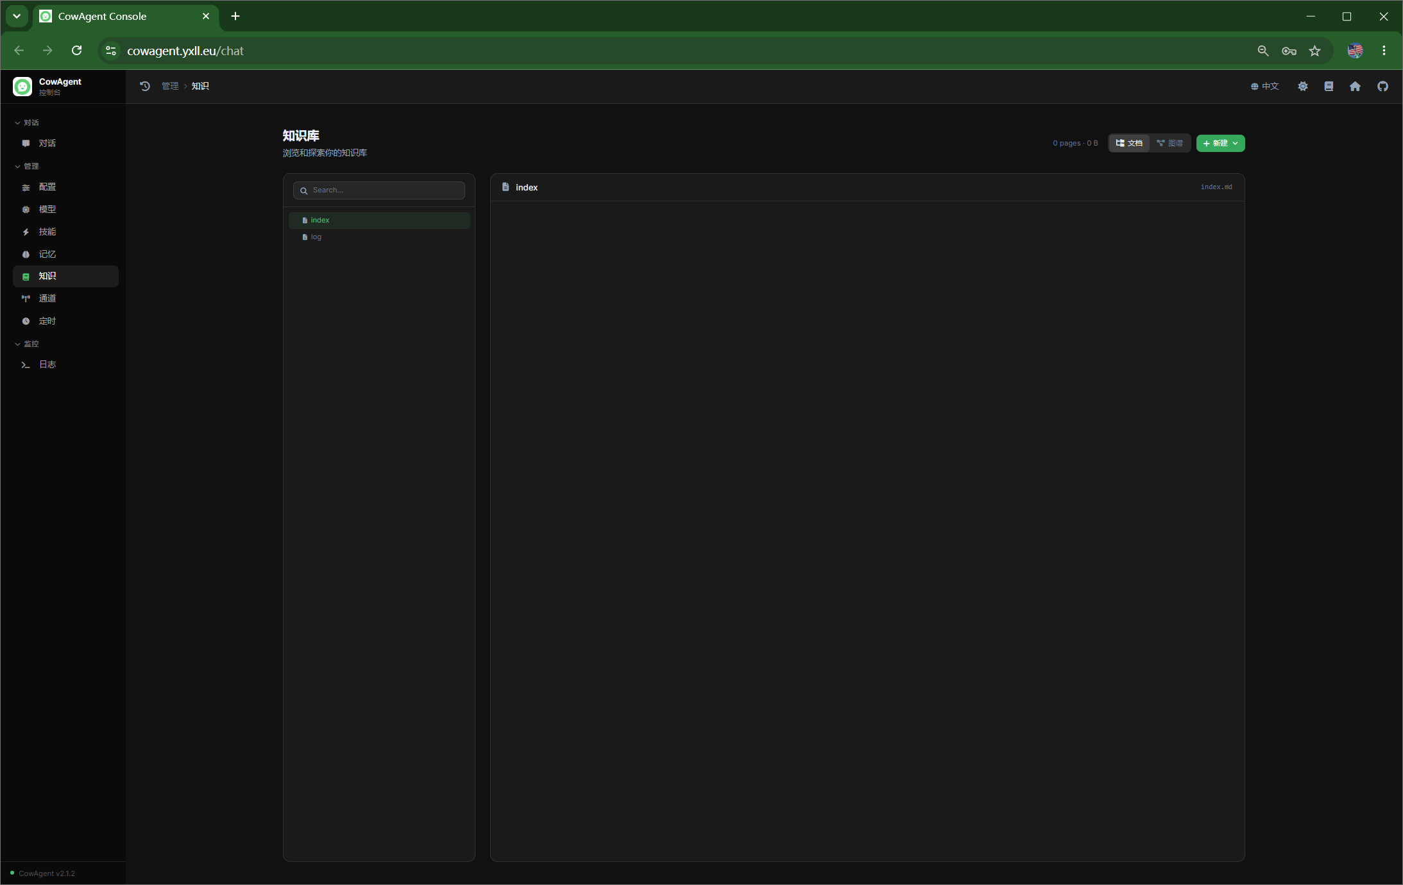The width and height of the screenshot is (1403, 885).
Task: Collapse the 监控 sidebar section
Action: [27, 344]
